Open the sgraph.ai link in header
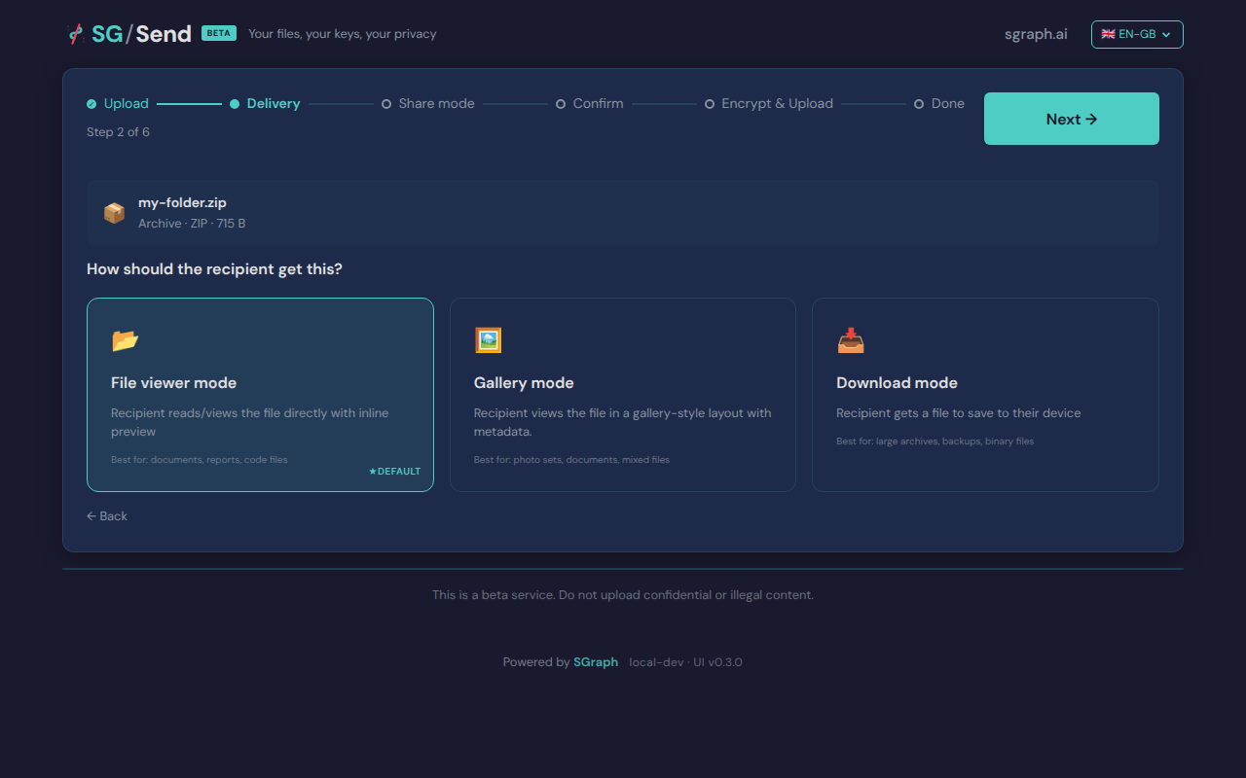The width and height of the screenshot is (1246, 778). 1036,34
